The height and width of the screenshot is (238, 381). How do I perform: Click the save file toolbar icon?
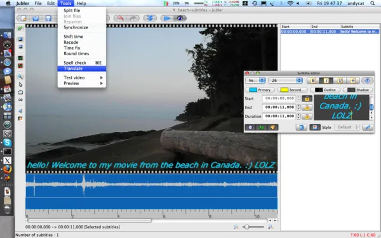[48, 18]
